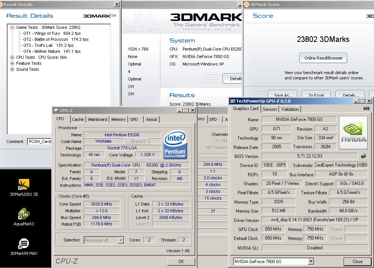Click Close button in GPU-Z
Viewport: 374px width, 268px height.
(x=357, y=262)
